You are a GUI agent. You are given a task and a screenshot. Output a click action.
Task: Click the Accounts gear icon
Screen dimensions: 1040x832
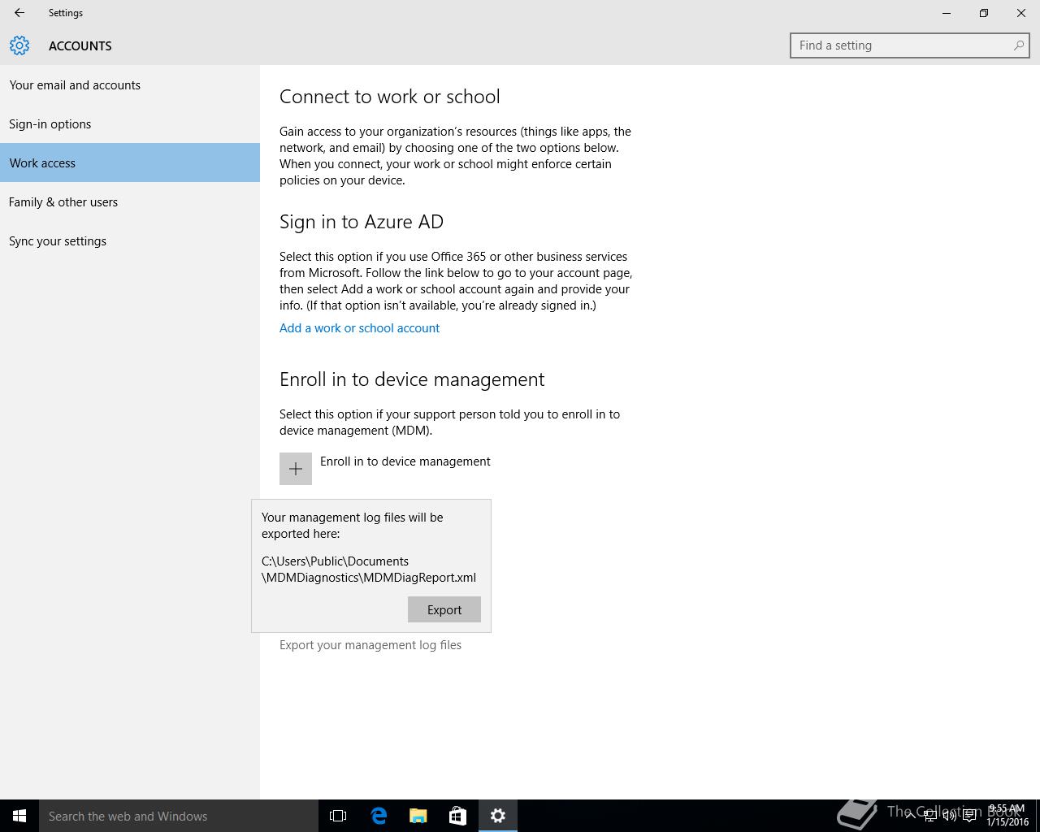pyautogui.click(x=19, y=45)
